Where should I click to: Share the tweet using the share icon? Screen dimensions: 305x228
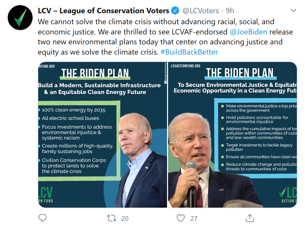point(249,218)
